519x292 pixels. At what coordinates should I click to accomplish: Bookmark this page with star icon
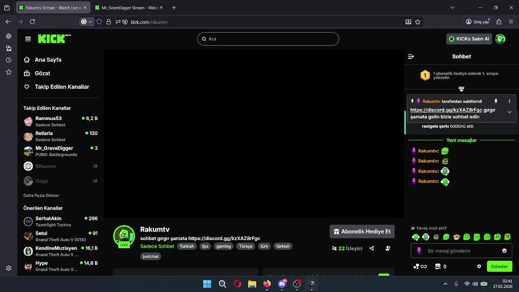[x=418, y=22]
